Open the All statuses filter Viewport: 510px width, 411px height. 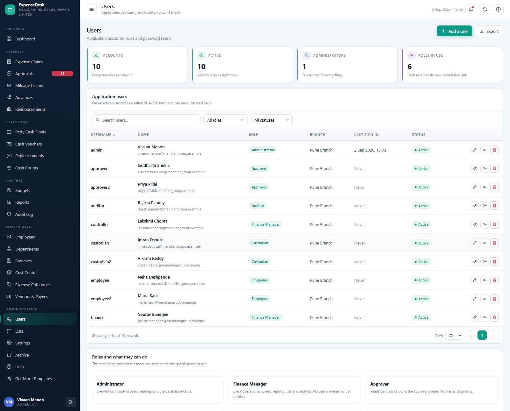(271, 120)
